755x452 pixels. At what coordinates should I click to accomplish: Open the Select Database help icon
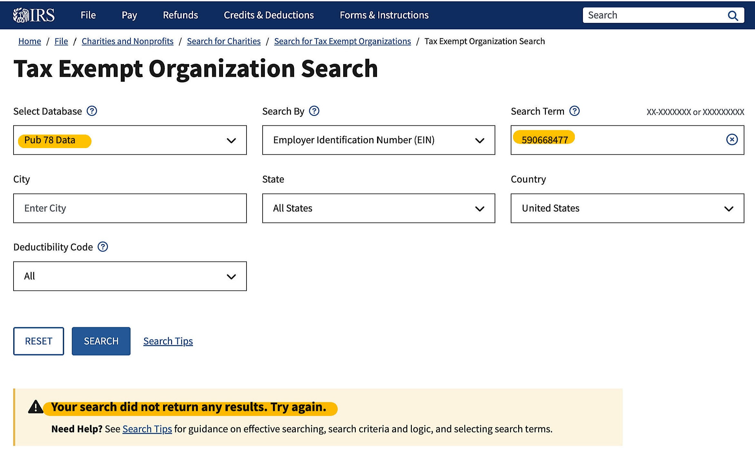click(92, 111)
